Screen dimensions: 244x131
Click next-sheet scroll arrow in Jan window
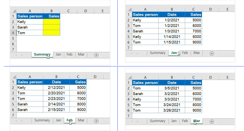point(137,53)
